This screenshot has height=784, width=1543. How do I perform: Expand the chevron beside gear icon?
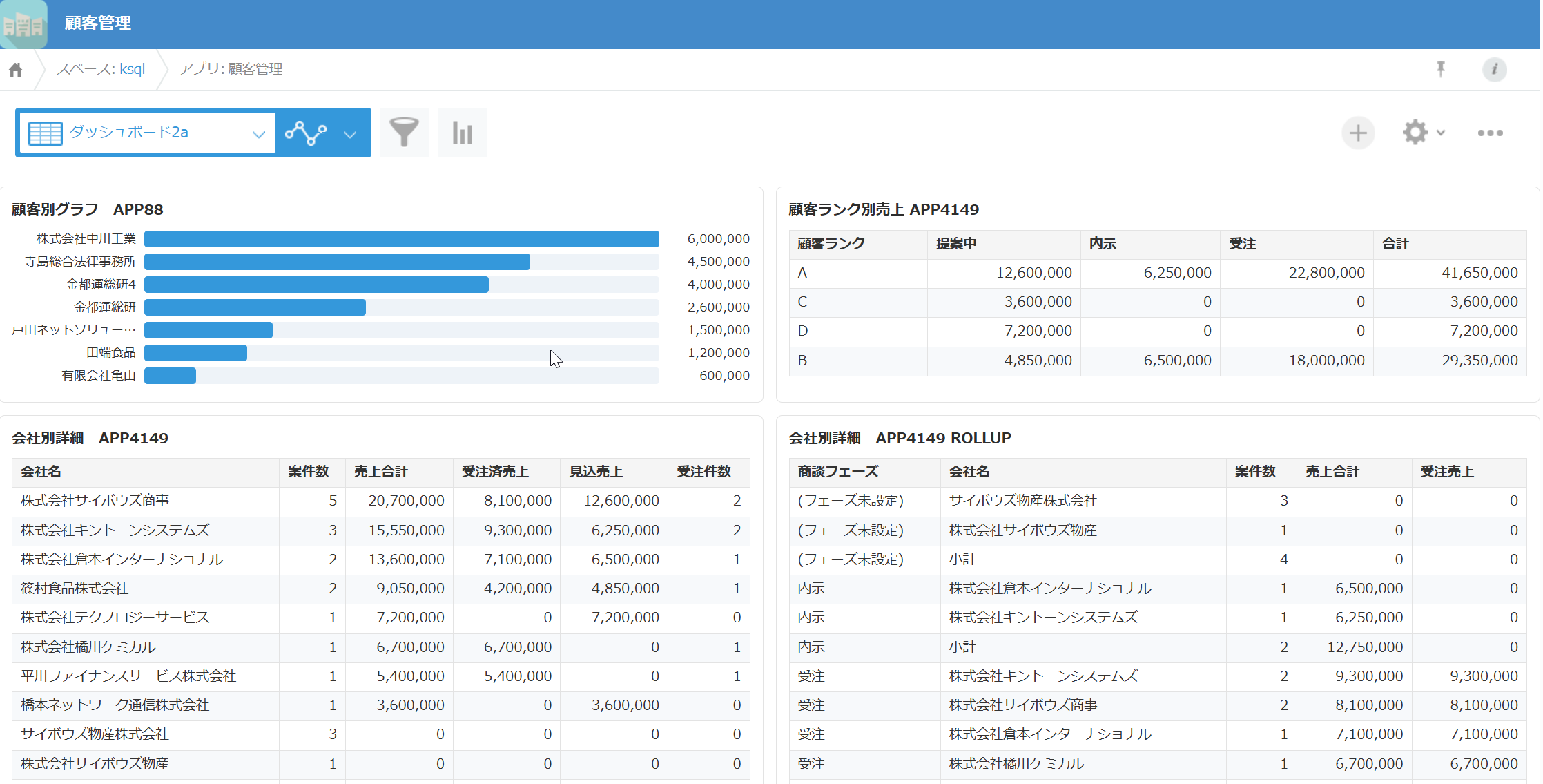click(x=1441, y=133)
